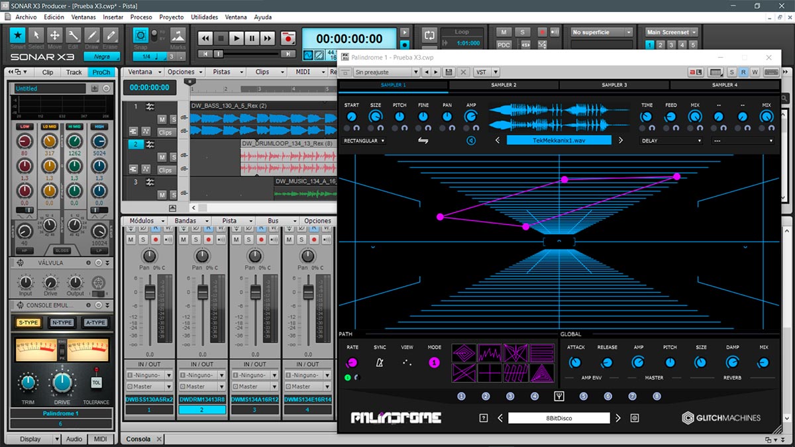The height and width of the screenshot is (447, 795).
Task: Adjust the channel 1 volume fader
Action: click(x=150, y=292)
